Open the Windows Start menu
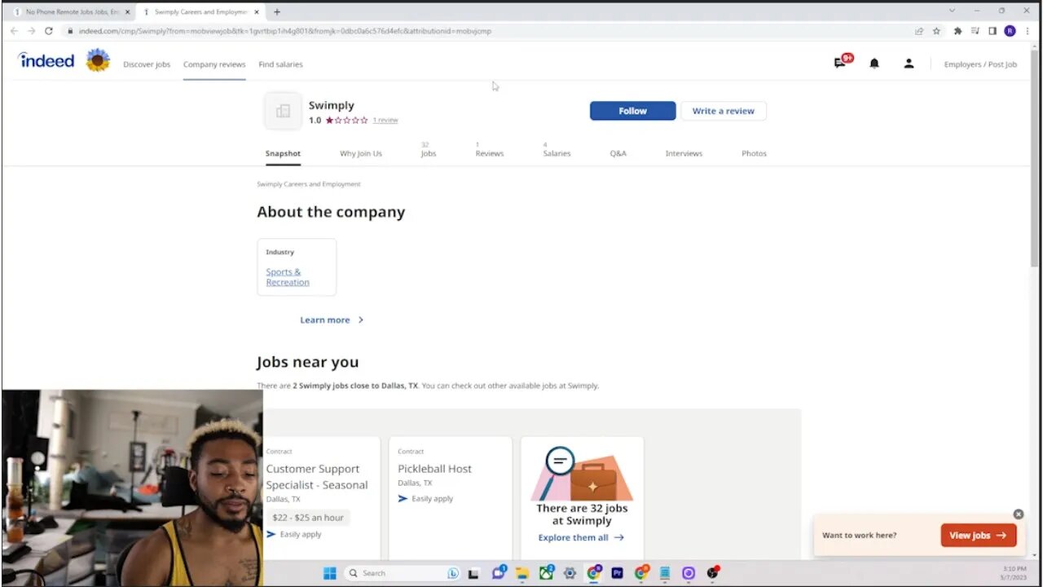Viewport: 1043px width, 587px height. [329, 573]
